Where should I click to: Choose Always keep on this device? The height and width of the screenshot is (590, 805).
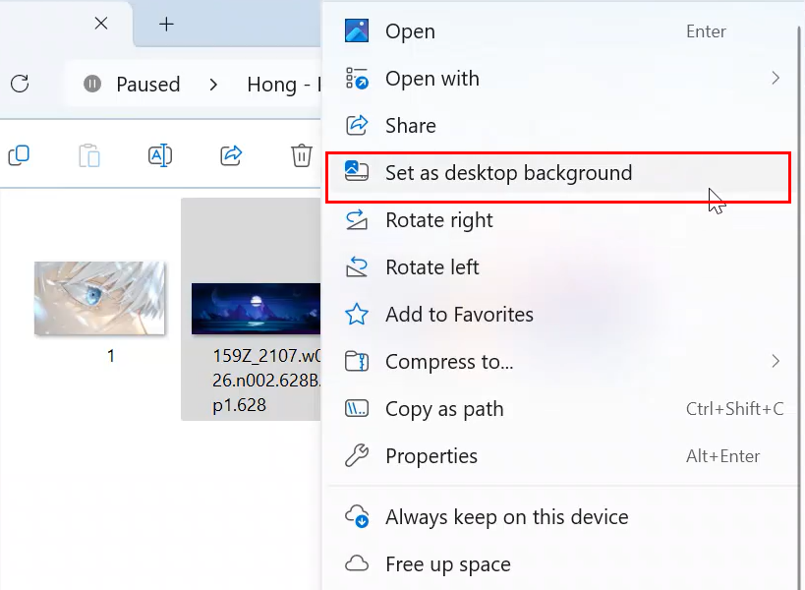tap(506, 517)
